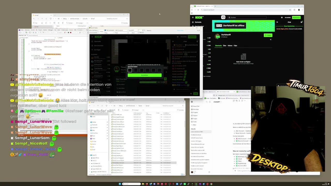Follow Dorfsheriff with the Folgen button
This screenshot has width=331, height=186.
(x=268, y=35)
